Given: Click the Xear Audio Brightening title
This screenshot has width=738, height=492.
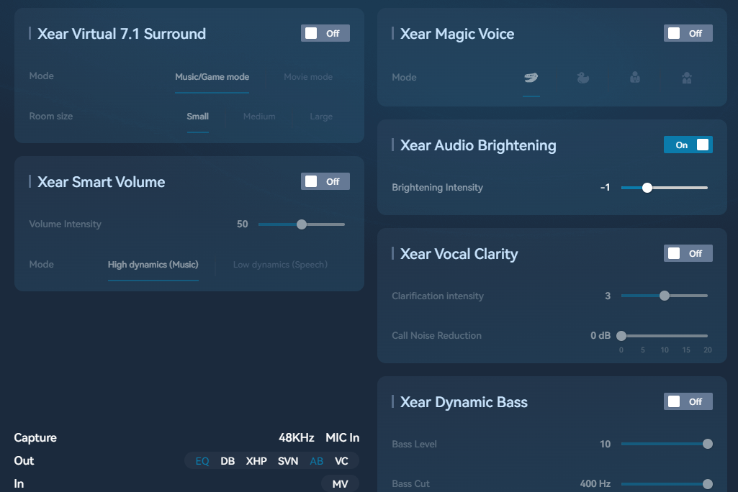Looking at the screenshot, I should [478, 145].
